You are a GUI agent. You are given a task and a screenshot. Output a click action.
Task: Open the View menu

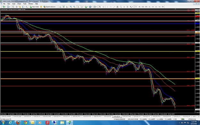pyautogui.click(x=9, y=4)
